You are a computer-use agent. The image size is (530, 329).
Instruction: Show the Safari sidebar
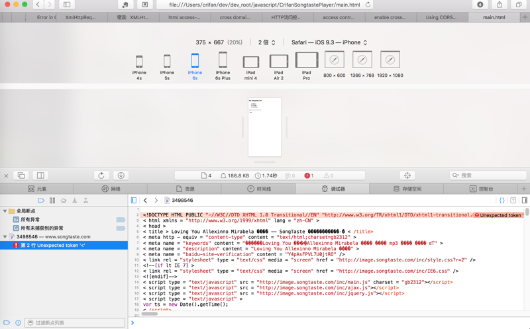[x=67, y=5]
